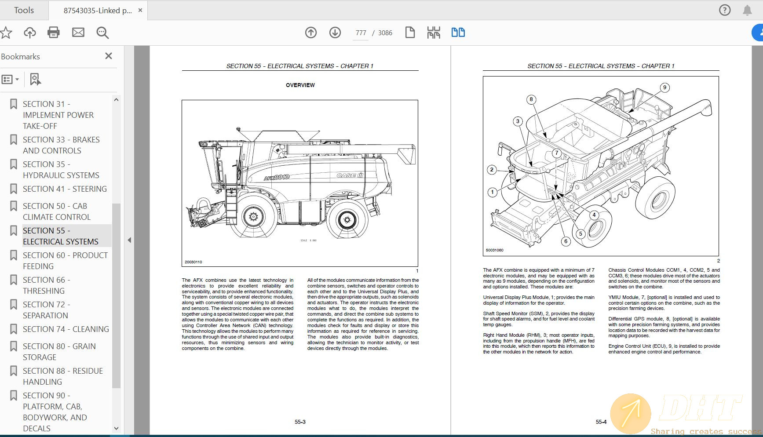Open fit page scrolling mode icon
Screen dimensions: 763x437
[434, 33]
